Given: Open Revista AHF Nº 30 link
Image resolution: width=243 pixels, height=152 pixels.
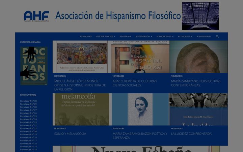Looking at the screenshot, I should pyautogui.click(x=28, y=101).
